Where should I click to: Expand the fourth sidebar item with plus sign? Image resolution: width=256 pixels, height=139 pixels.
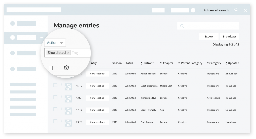42,69
